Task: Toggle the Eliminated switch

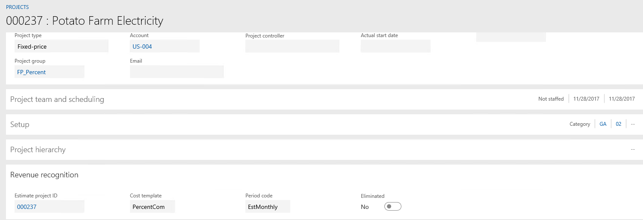Action: [392, 207]
